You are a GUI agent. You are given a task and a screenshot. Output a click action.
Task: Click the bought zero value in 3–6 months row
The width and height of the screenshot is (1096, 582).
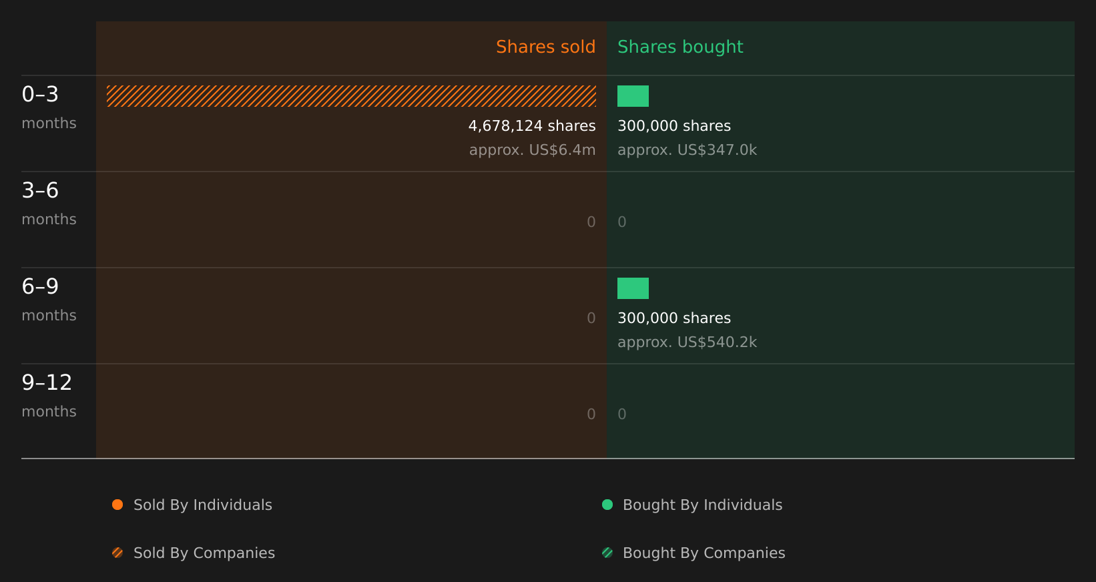click(x=622, y=222)
